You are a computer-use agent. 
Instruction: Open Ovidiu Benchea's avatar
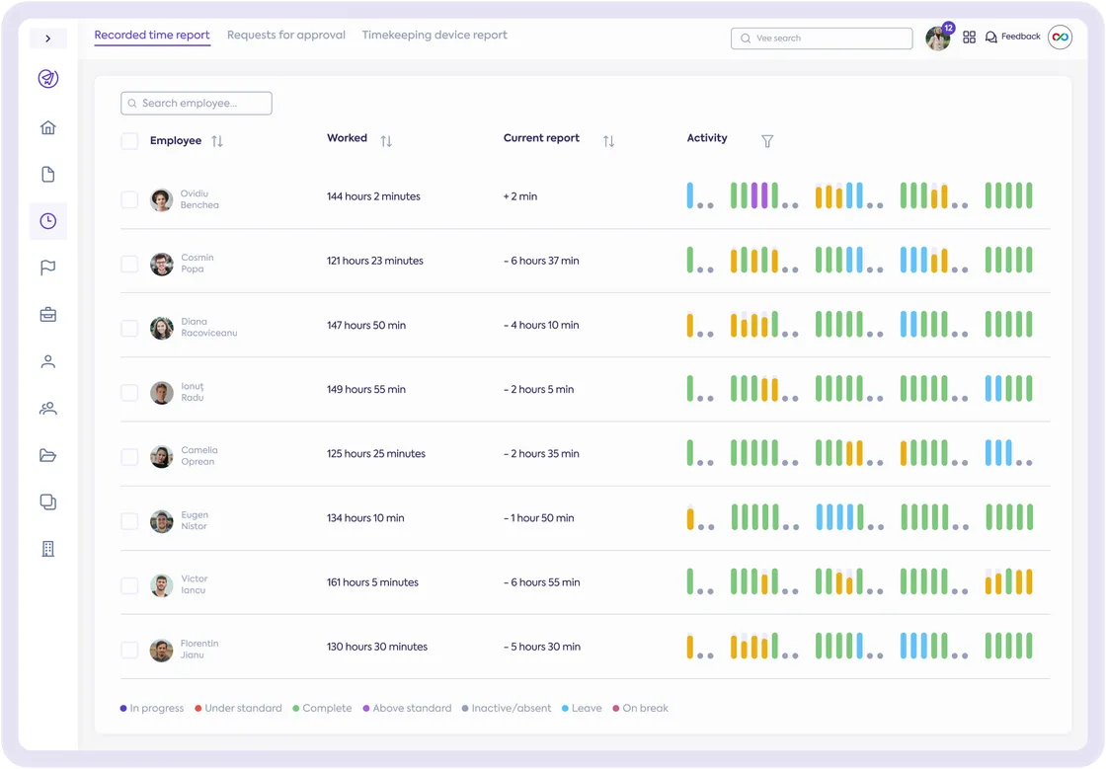pos(162,199)
